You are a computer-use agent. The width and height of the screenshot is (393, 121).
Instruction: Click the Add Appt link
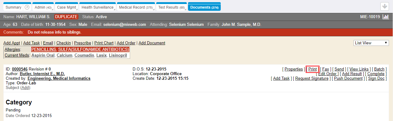12,43
